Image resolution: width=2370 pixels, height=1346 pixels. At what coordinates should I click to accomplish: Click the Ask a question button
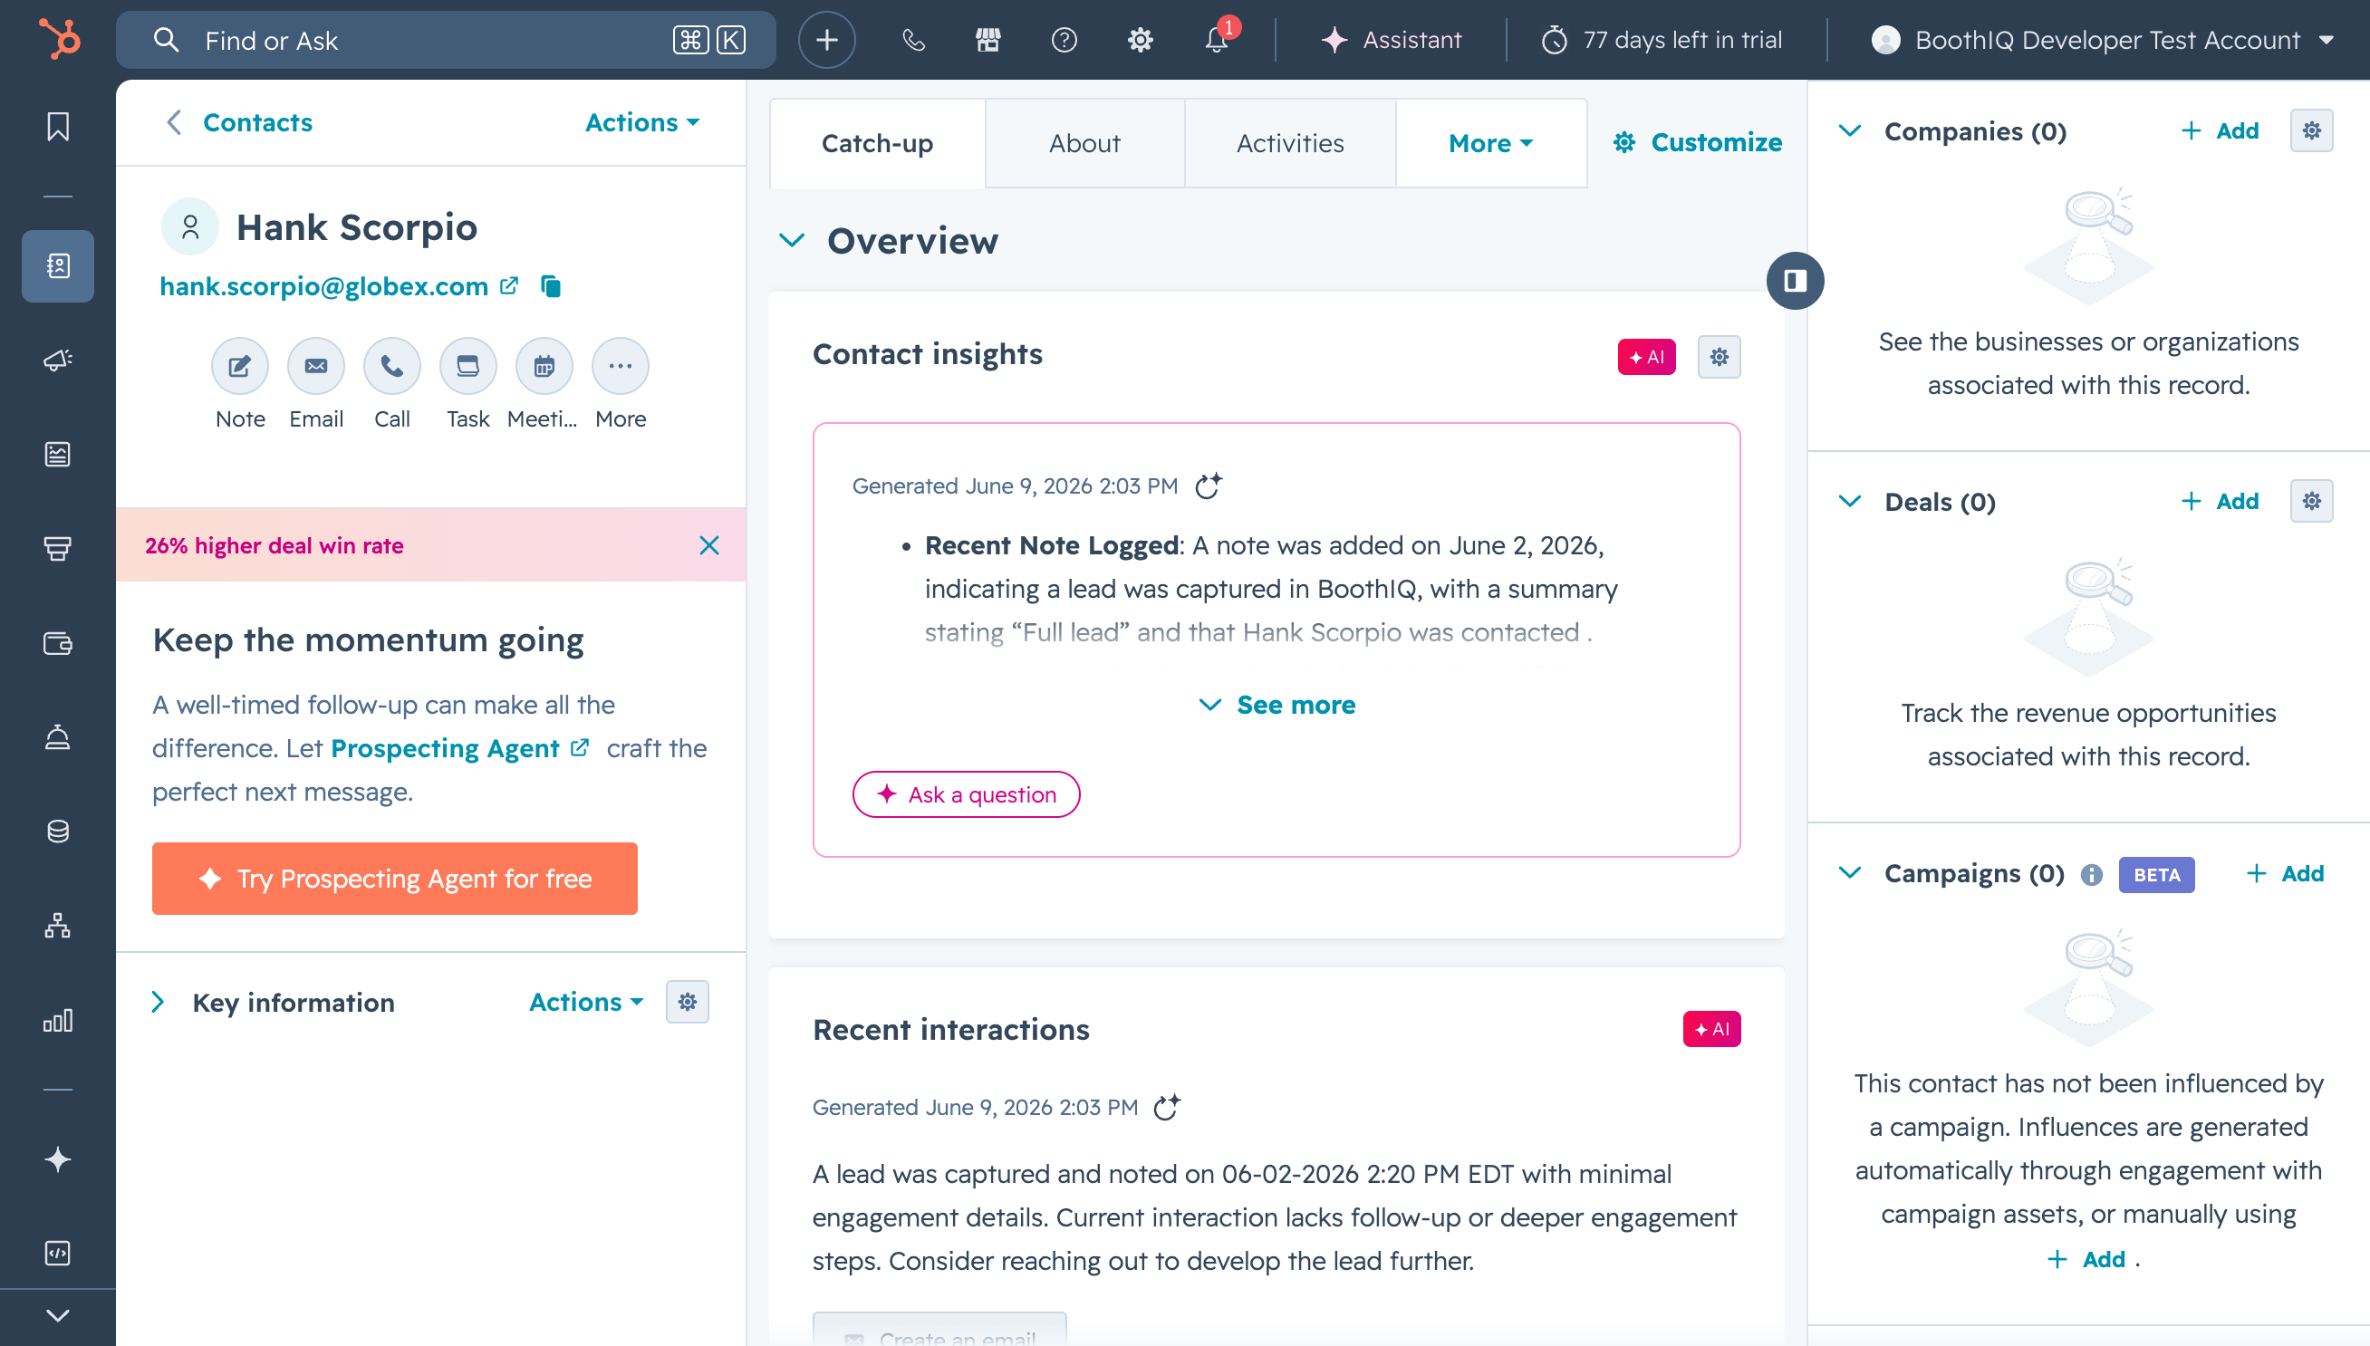point(966,794)
